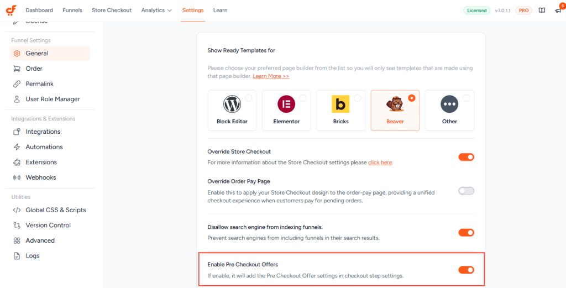The width and height of the screenshot is (566, 288).
Task: Open Permalink settings label in sidebar
Action: 40,83
